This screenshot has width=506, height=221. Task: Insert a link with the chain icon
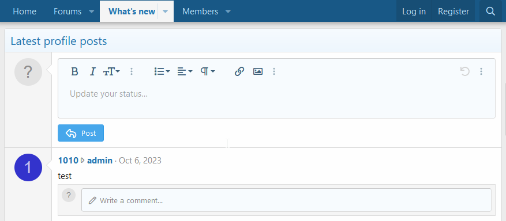click(x=239, y=71)
